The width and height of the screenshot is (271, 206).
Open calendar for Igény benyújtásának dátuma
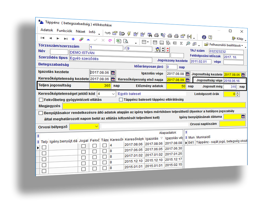click(243, 117)
